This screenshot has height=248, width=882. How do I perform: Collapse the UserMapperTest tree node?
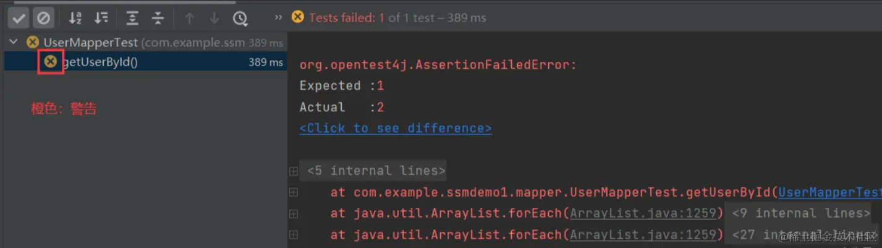click(14, 43)
